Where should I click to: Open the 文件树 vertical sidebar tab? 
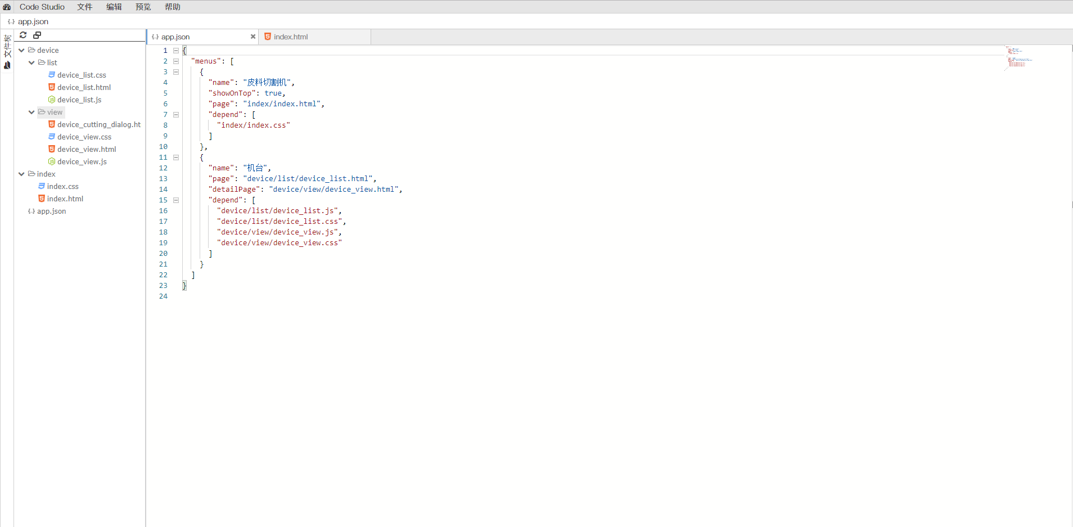pyautogui.click(x=7, y=47)
